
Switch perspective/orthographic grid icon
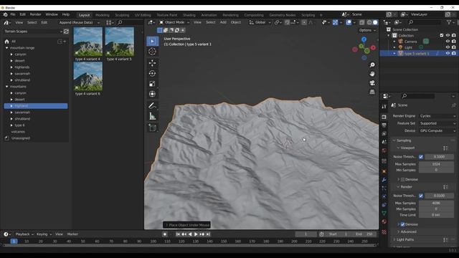point(372,92)
